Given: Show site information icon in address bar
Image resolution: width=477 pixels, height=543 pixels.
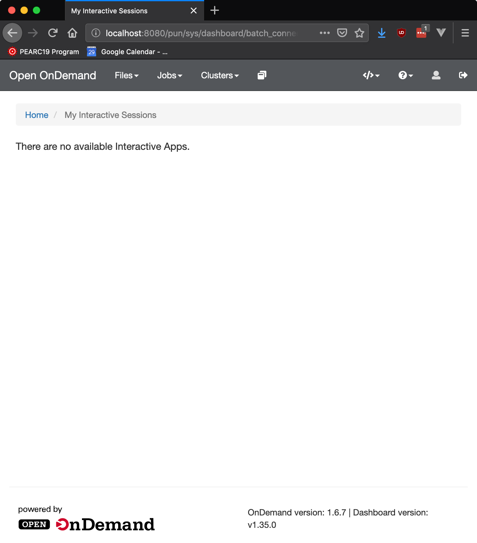Looking at the screenshot, I should click(96, 33).
